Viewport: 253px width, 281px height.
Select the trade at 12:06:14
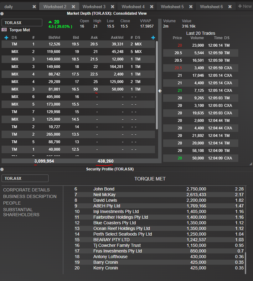(200, 45)
